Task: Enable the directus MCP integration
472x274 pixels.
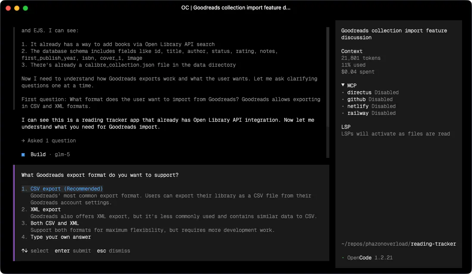Action: coord(359,92)
